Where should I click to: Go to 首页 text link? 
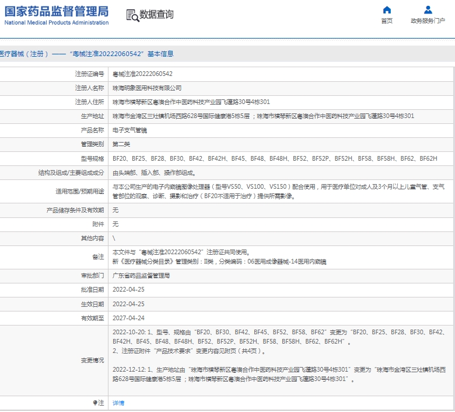(x=387, y=20)
